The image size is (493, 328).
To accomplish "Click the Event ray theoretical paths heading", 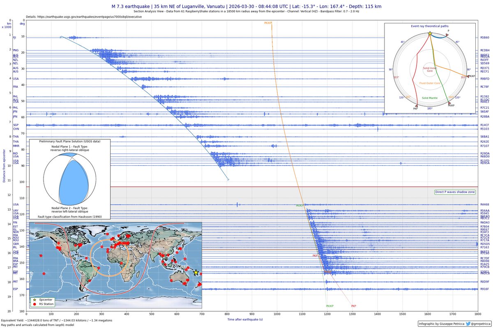I will click(x=430, y=26).
